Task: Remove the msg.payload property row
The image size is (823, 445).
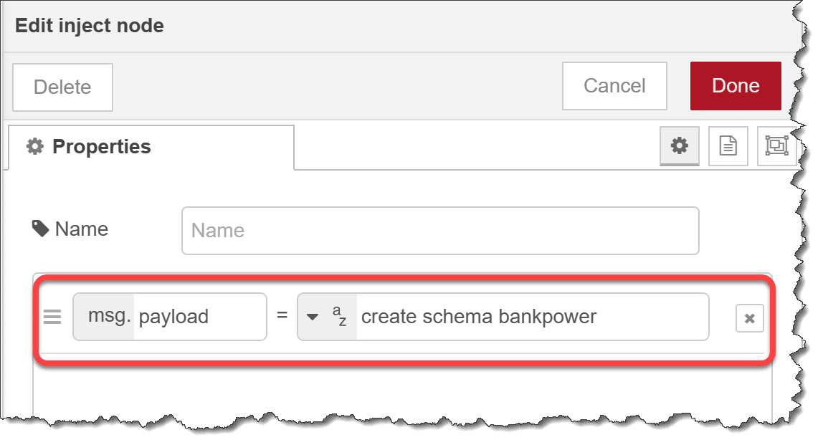Action: pyautogui.click(x=749, y=319)
